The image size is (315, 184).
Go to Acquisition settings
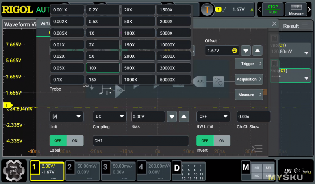pyautogui.click(x=249, y=79)
